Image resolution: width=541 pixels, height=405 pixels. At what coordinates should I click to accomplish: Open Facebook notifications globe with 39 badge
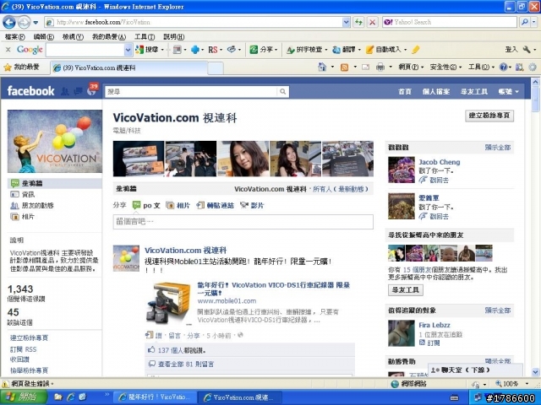click(92, 90)
